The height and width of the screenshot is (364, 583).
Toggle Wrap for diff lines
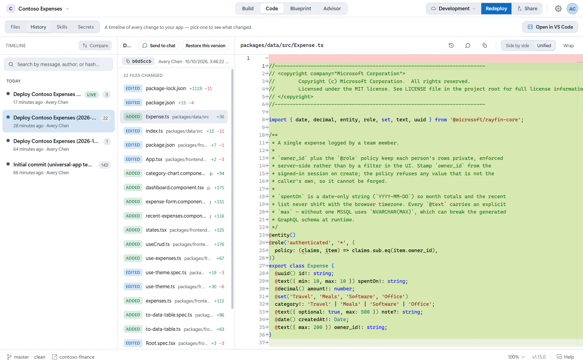(568, 45)
